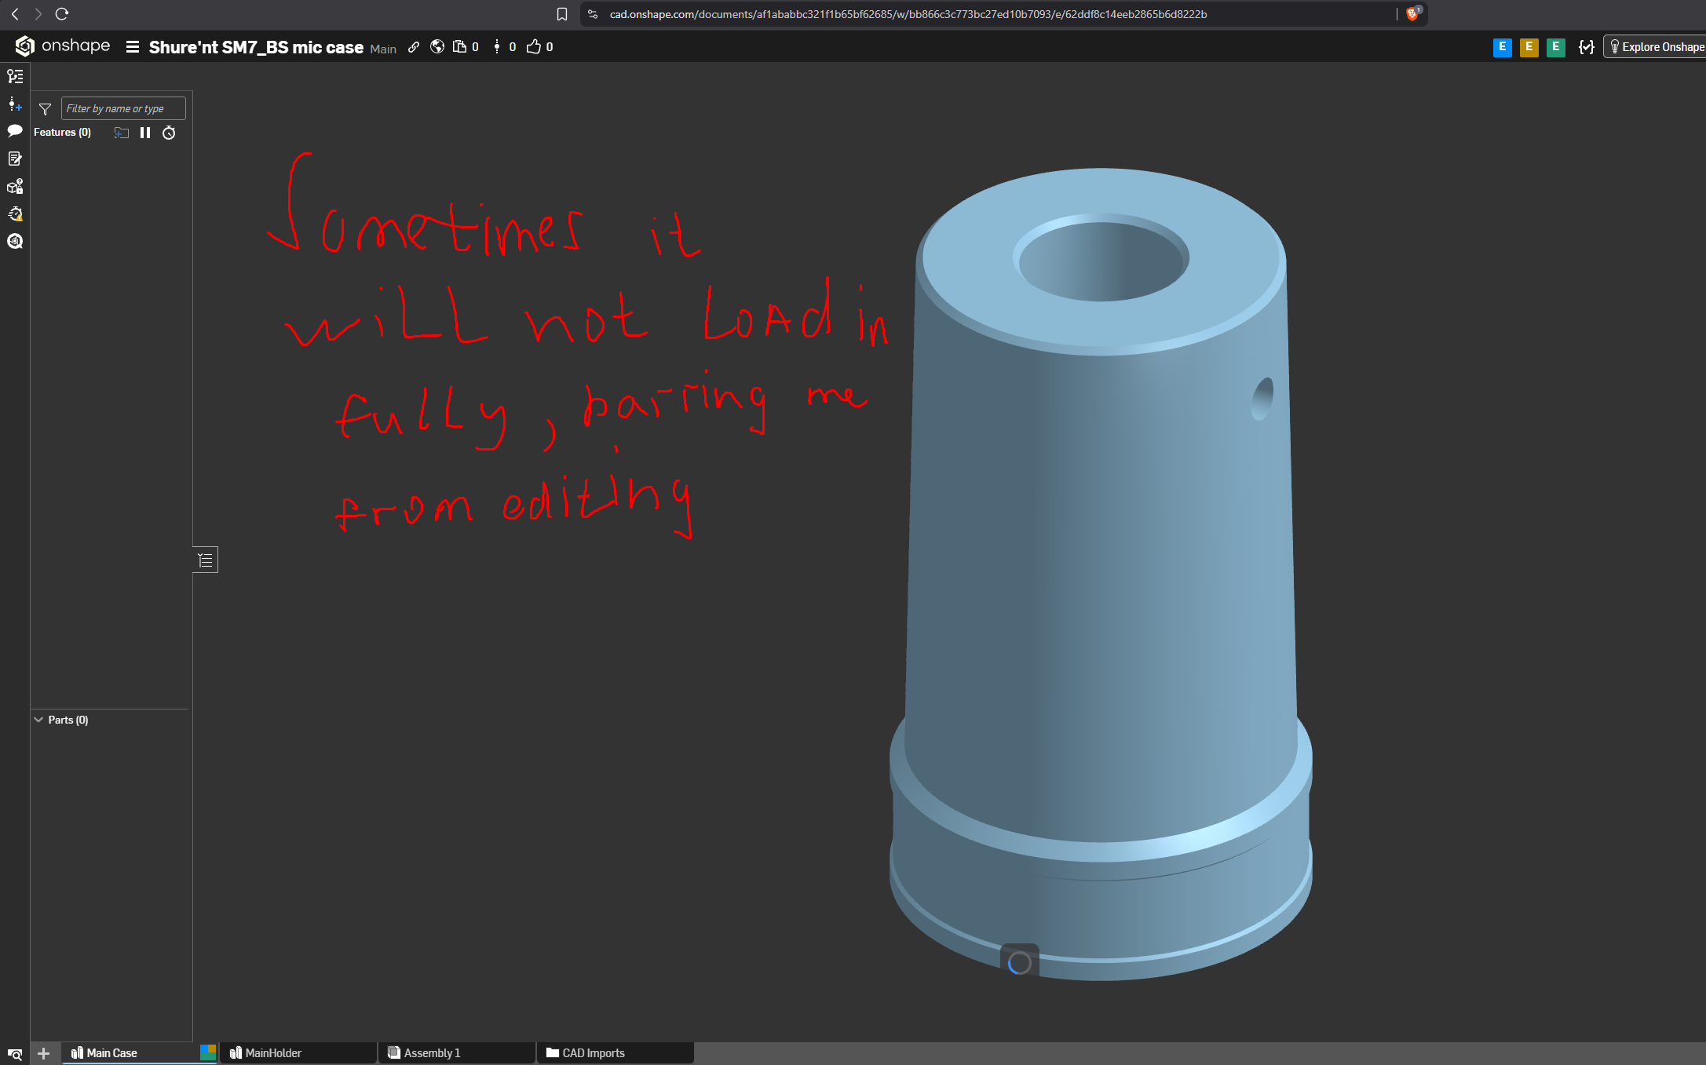Click the tab manager search icon
Viewport: 1706px width, 1065px height.
[x=15, y=1054]
